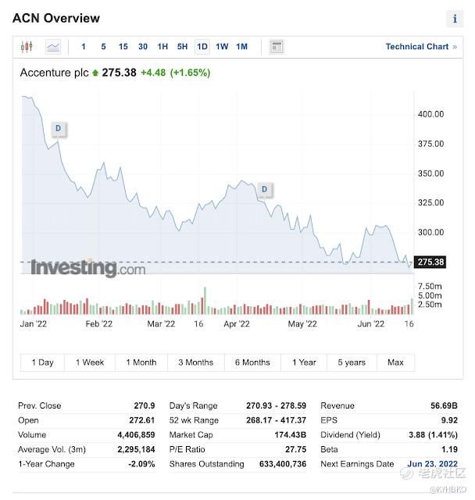Viewport: 475px width, 500px height.
Task: Open the Technical Chart link
Action: coord(421,47)
